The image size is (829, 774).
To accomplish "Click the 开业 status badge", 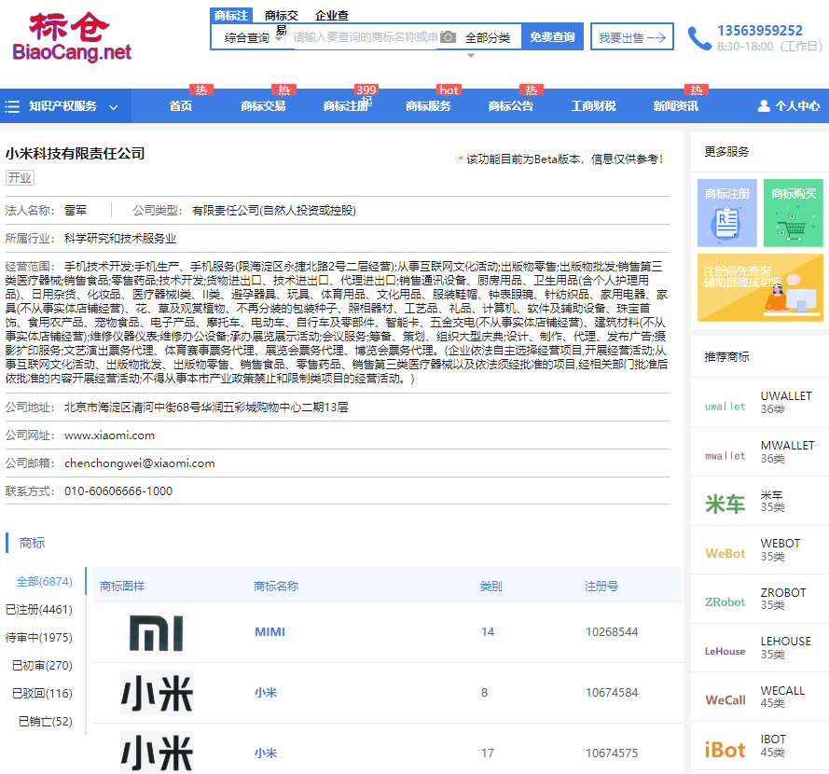I will (21, 177).
